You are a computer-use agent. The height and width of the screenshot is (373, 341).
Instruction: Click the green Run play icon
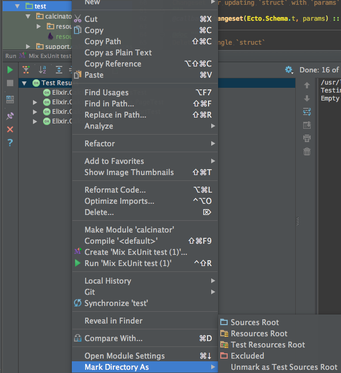(x=10, y=70)
